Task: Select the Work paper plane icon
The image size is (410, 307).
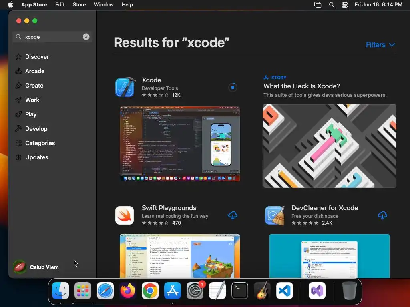Action: [x=18, y=100]
